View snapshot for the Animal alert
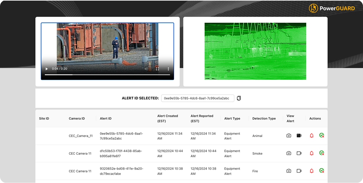Screen dimensions: 363x183 289,136
